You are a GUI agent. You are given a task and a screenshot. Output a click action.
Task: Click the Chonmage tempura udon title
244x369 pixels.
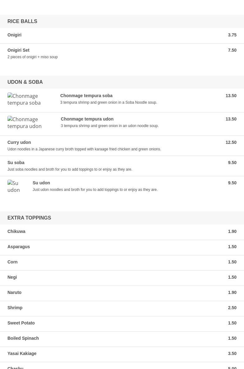pos(87,119)
